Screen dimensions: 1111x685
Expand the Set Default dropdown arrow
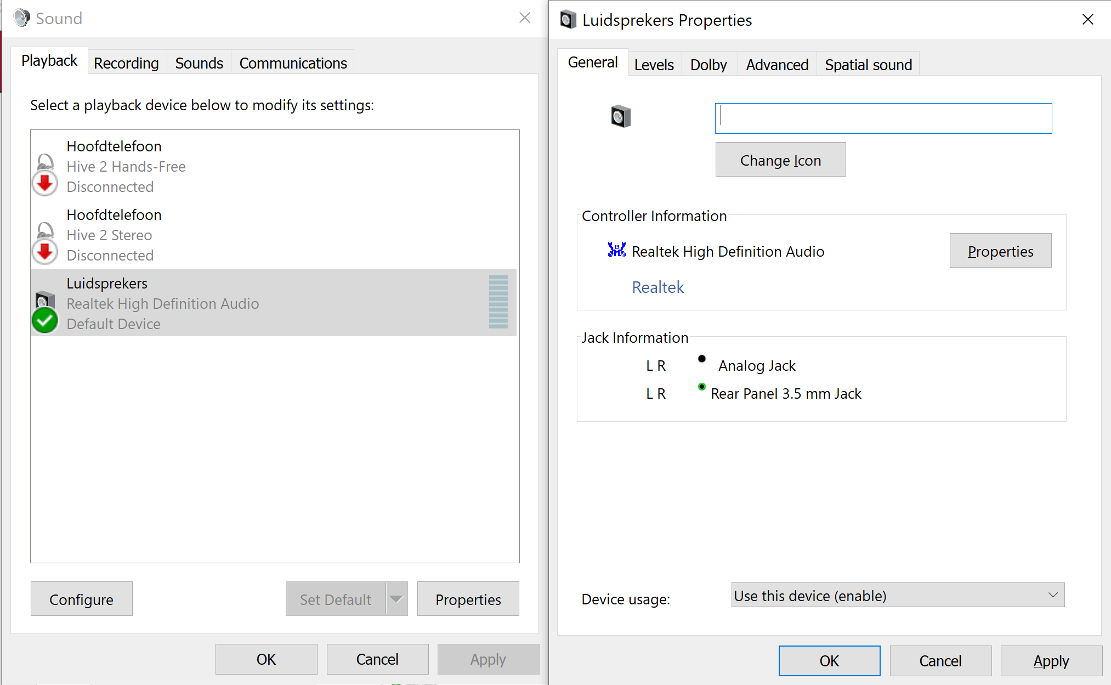pos(396,599)
